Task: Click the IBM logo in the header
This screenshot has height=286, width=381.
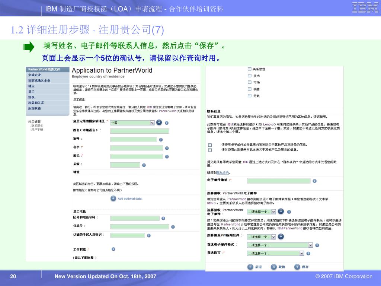Action: coord(365,7)
